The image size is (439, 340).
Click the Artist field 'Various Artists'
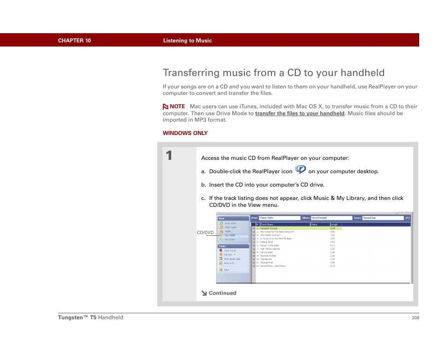[x=279, y=218]
